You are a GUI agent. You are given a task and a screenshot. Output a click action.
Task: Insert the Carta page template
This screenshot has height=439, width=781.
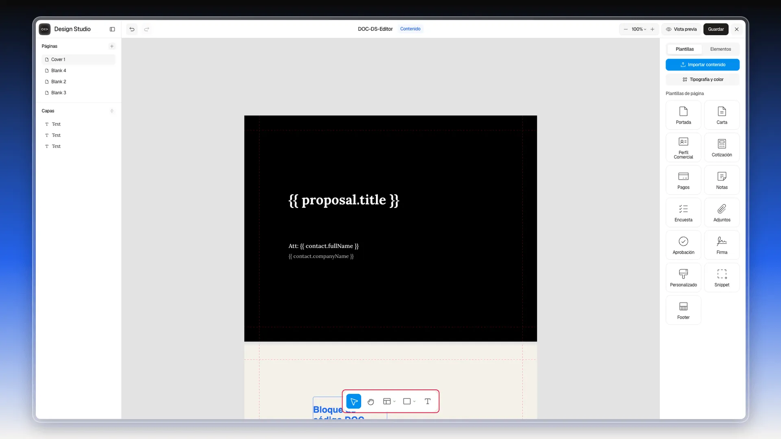(x=722, y=115)
